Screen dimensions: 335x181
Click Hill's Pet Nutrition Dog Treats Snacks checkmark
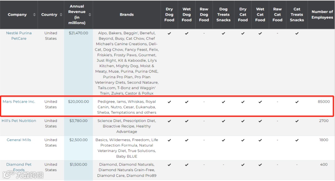(x=223, y=121)
